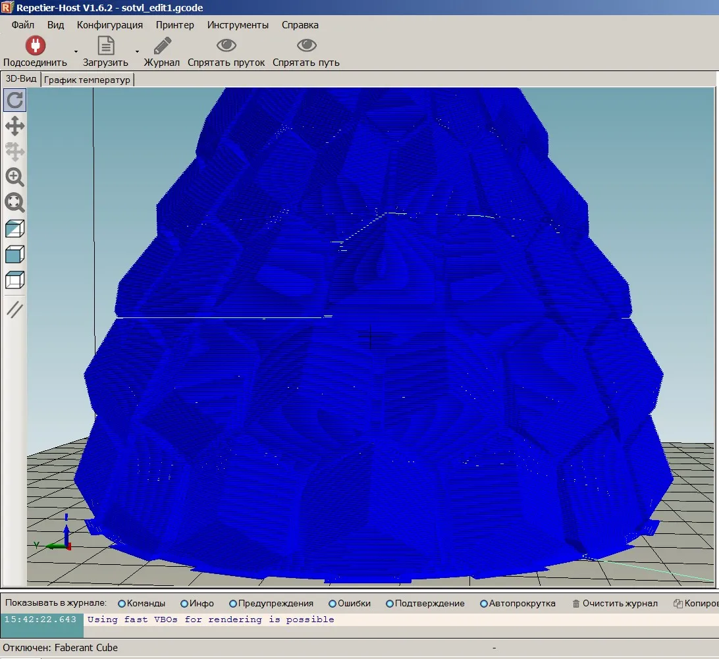Toggle the parallel projection lines icon
This screenshot has width=719, height=659.
pyautogui.click(x=14, y=309)
